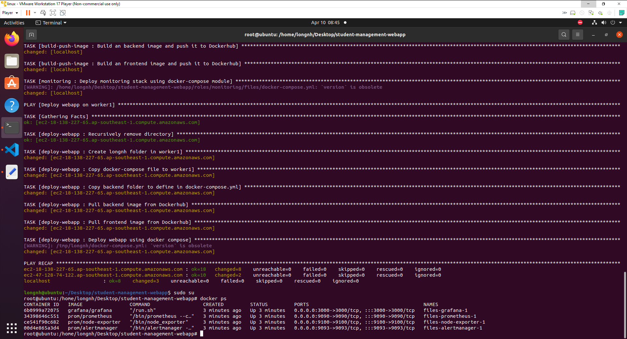Click the CD/DVD drive device icon

click(582, 13)
